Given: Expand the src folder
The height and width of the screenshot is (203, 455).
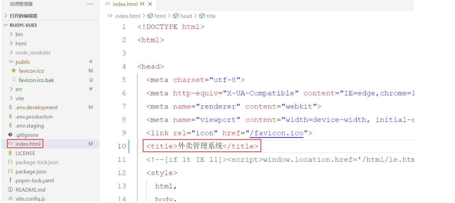Looking at the screenshot, I should [11, 89].
